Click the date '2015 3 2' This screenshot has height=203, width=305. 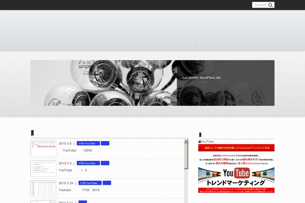coord(65,163)
